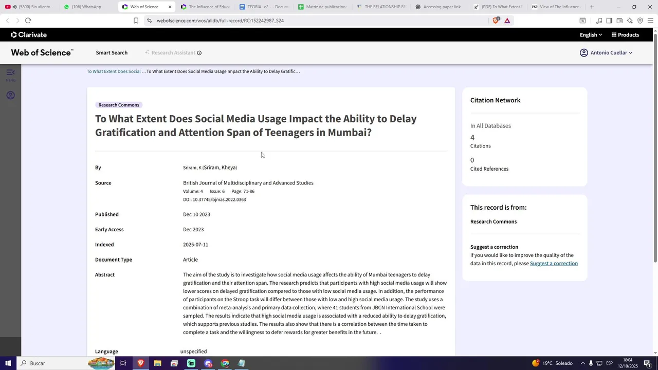Click the Suggest a correction link

click(x=554, y=264)
